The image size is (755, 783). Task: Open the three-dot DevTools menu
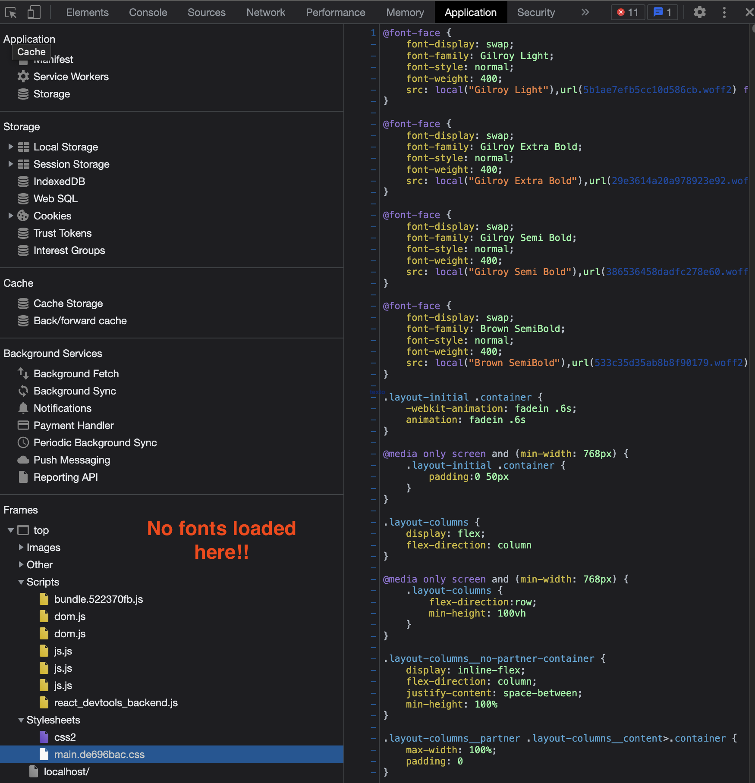click(x=724, y=13)
